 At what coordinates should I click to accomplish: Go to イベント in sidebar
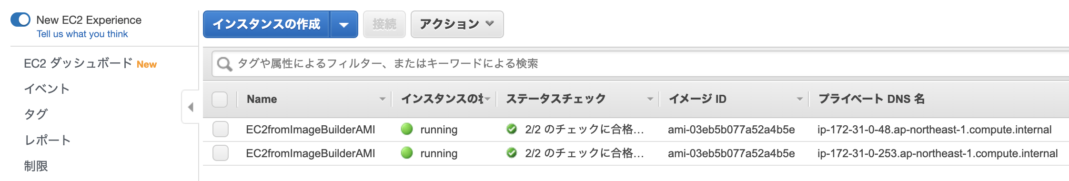(47, 89)
